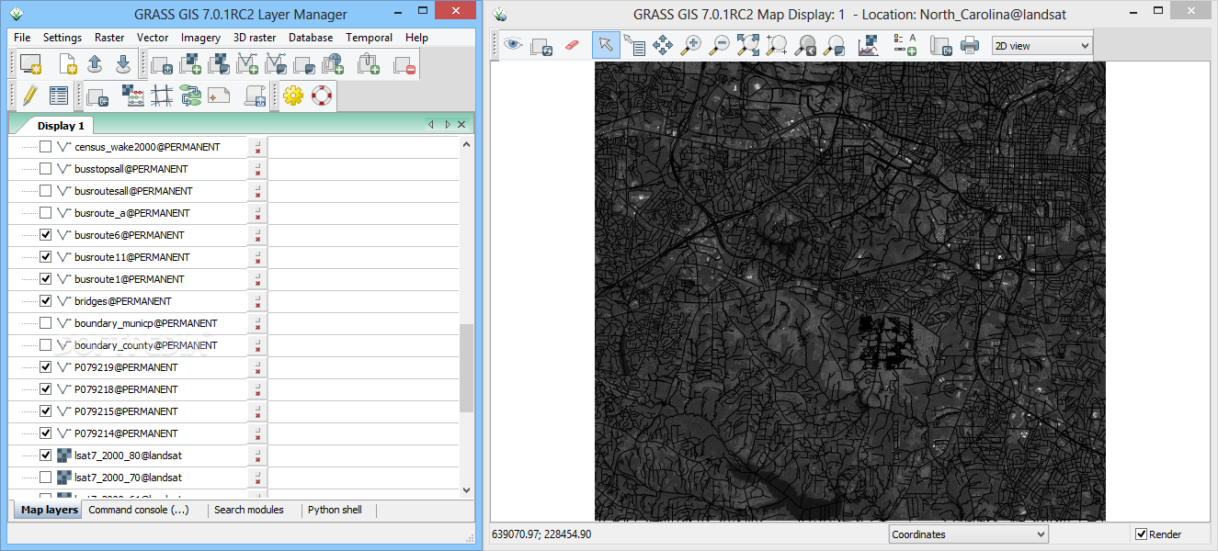
Task: Print the map display
Action: click(x=970, y=44)
